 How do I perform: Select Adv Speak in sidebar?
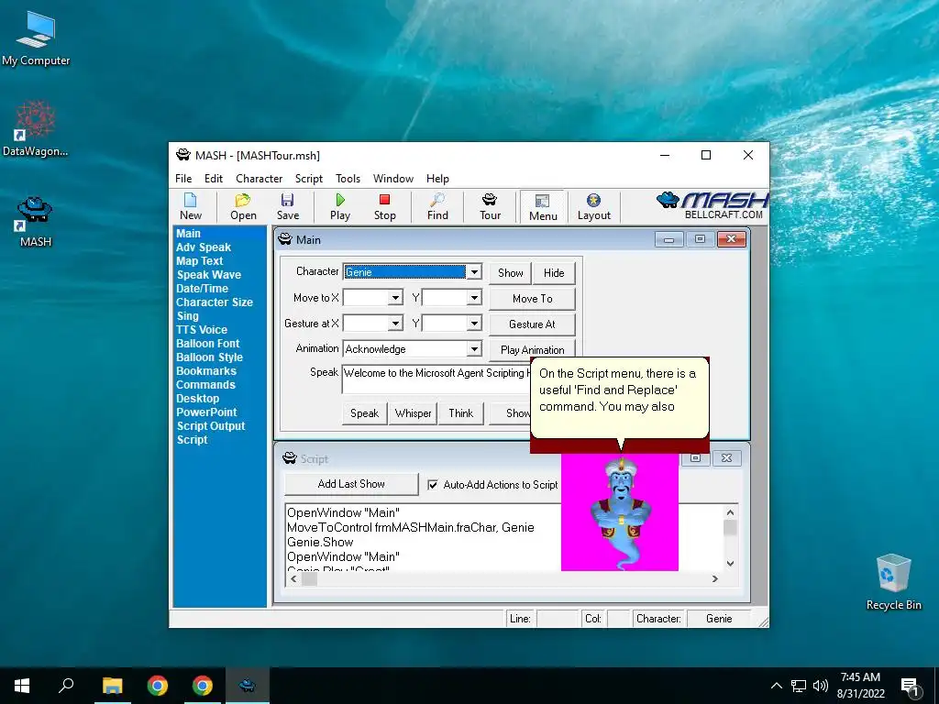coord(203,247)
